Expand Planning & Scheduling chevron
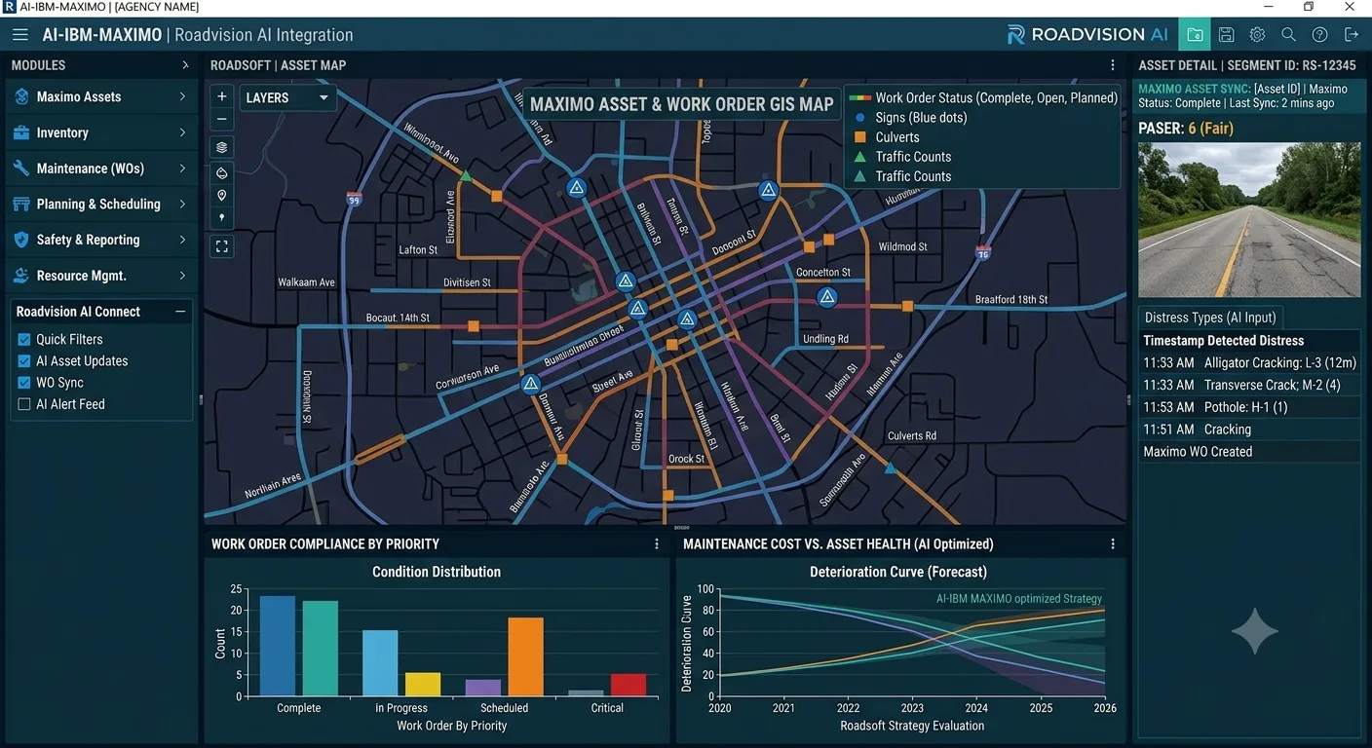The image size is (1372, 748). [x=182, y=204]
